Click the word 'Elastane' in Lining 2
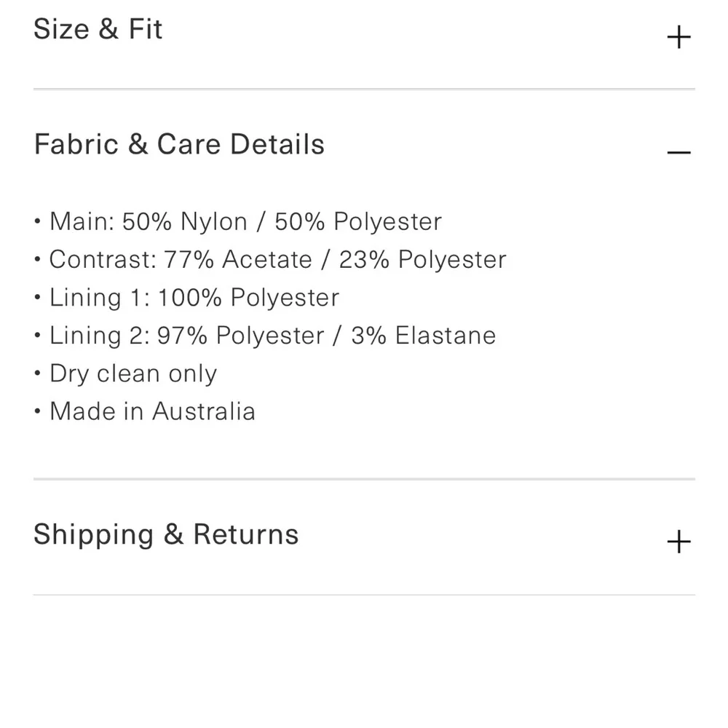Viewport: 728px width, 728px height. pos(446,335)
